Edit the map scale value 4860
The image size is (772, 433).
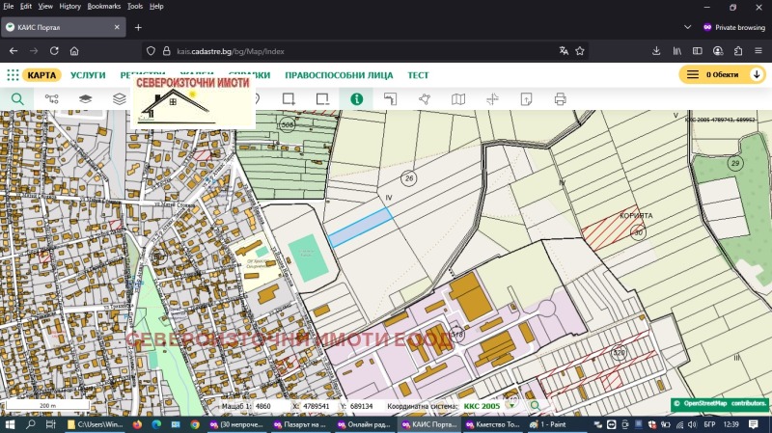click(269, 406)
